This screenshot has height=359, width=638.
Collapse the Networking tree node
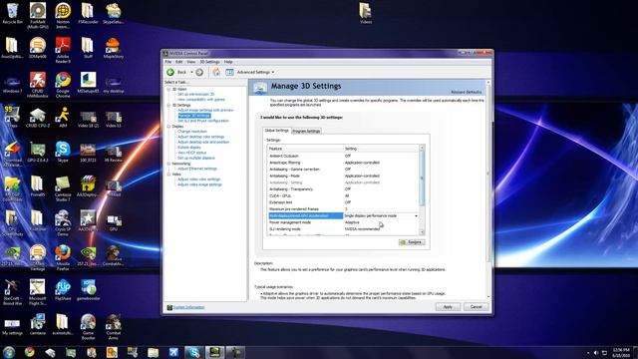tap(168, 164)
